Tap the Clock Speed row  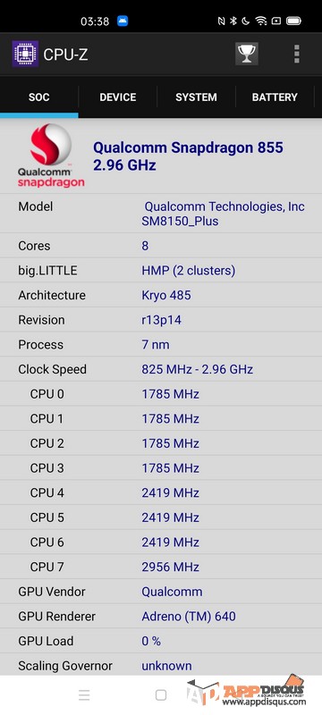tap(161, 369)
